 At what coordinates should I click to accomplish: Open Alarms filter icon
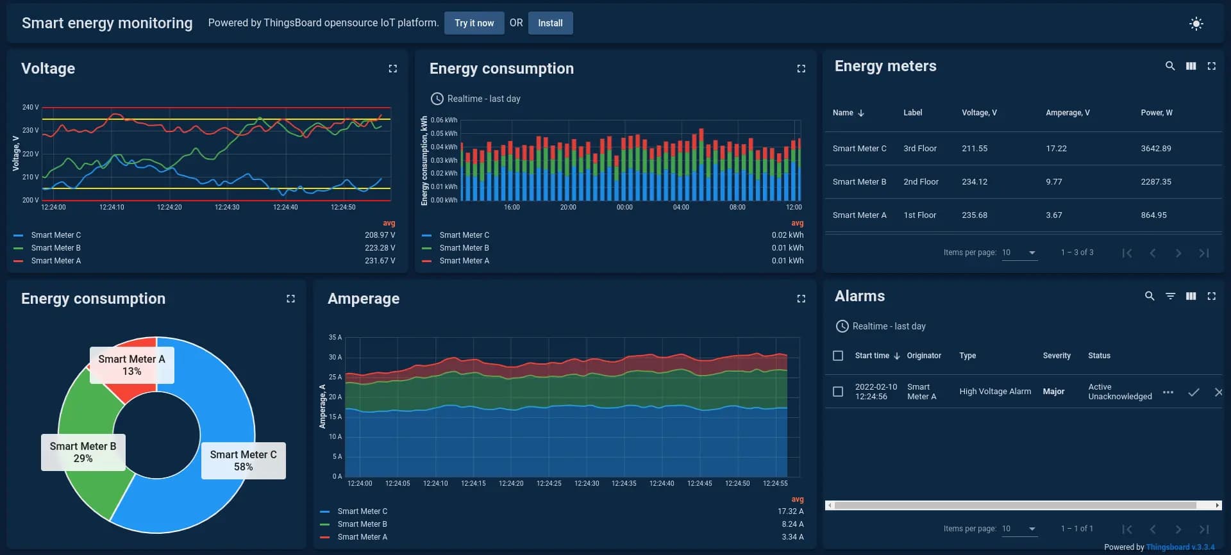1170,296
